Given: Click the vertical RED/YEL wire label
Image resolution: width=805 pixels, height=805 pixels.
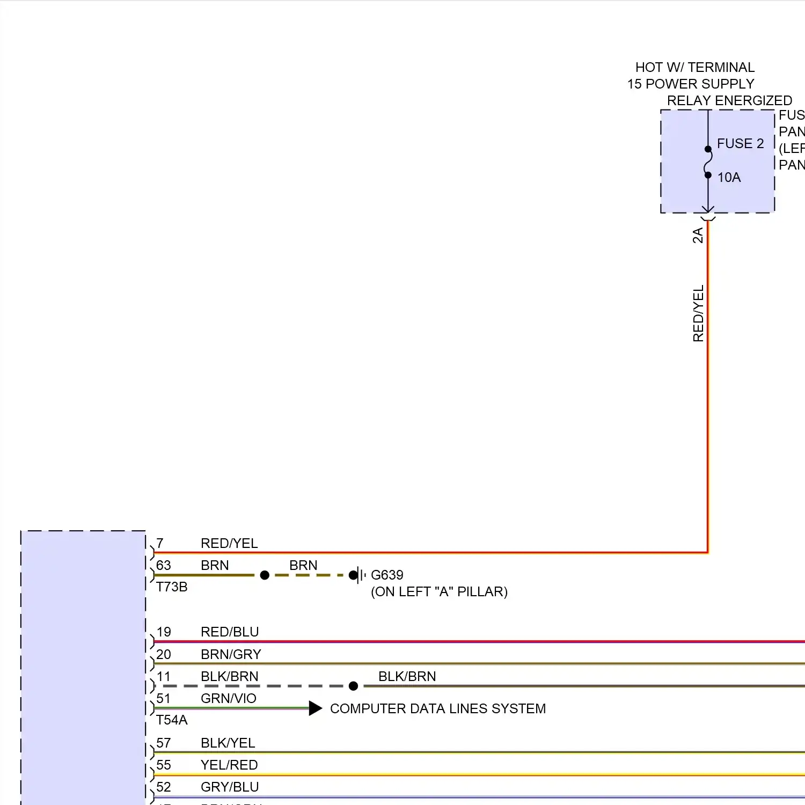Looking at the screenshot, I should [698, 313].
